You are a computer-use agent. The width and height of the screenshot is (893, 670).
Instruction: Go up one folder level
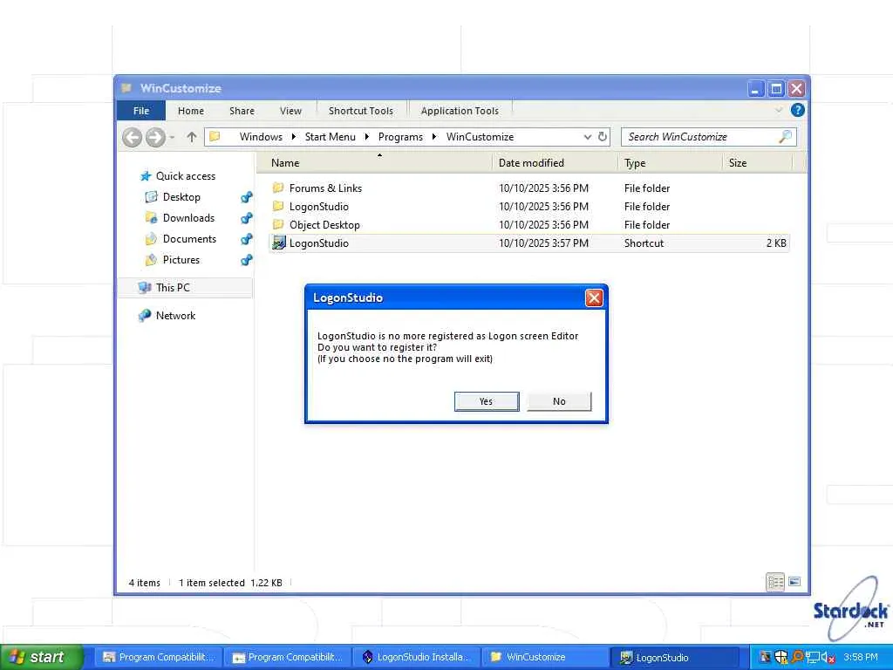[x=191, y=137]
